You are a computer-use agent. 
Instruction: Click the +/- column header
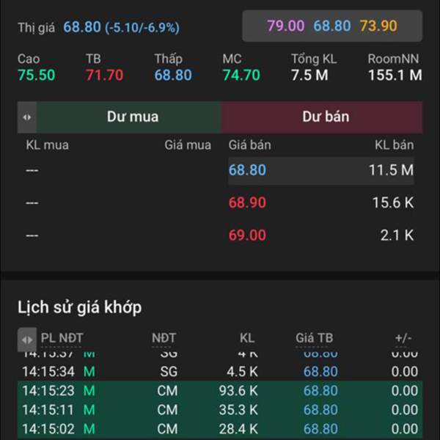point(403,338)
